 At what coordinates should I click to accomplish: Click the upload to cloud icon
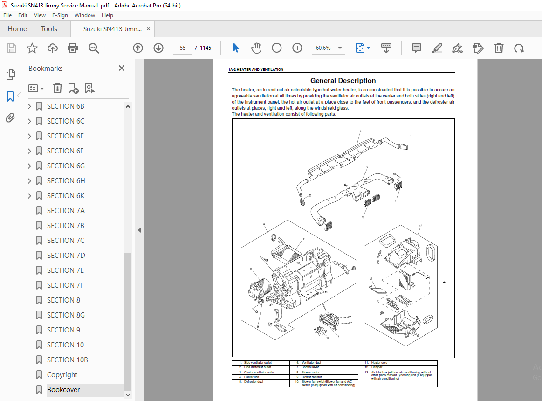point(53,48)
